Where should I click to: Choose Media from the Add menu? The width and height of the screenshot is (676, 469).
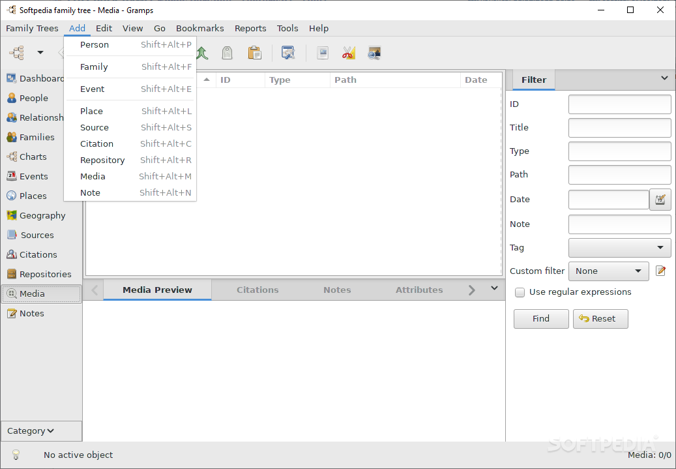130,177
